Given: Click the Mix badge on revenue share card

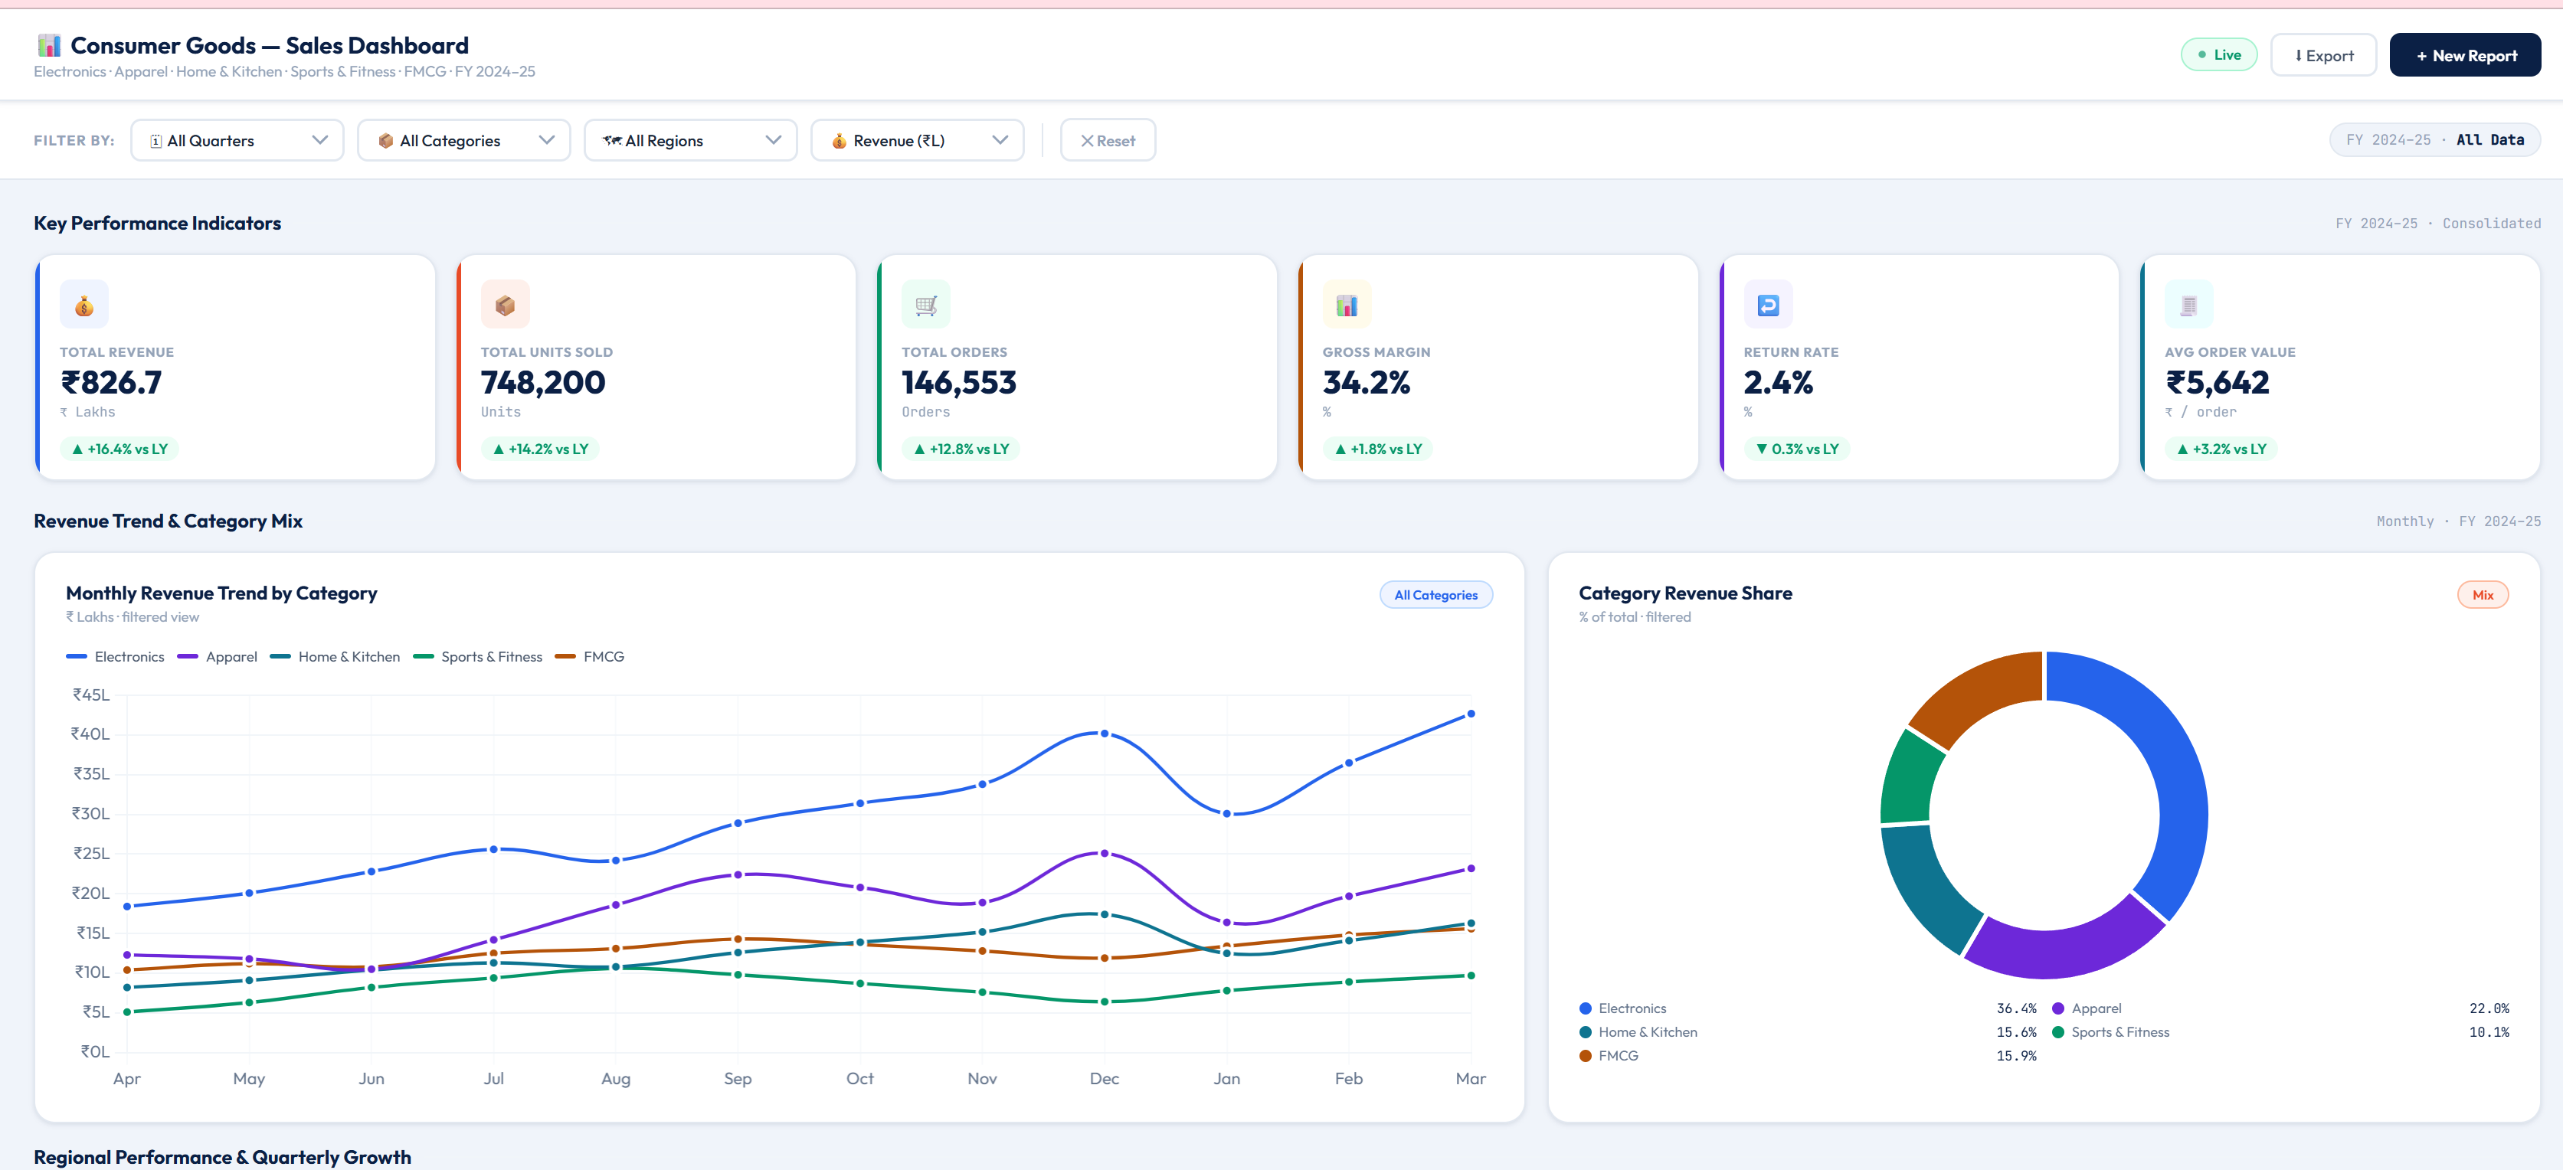Looking at the screenshot, I should point(2483,595).
